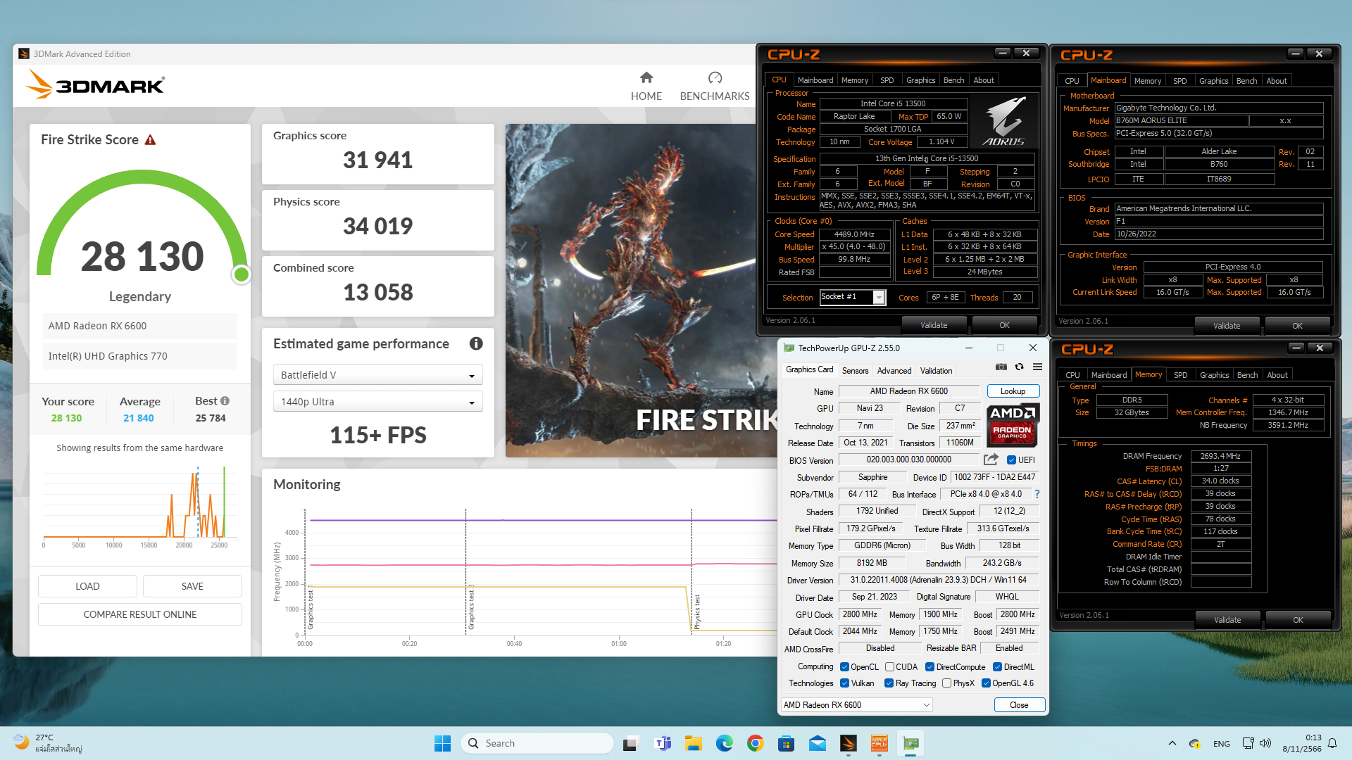Show hidden system tray icons
The height and width of the screenshot is (760, 1352).
tap(1172, 743)
